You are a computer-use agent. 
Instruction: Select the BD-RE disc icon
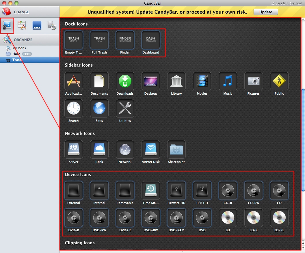pyautogui.click(x=279, y=218)
